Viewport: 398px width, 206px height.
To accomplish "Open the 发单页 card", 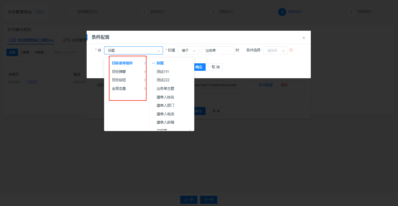I will point(36,80).
